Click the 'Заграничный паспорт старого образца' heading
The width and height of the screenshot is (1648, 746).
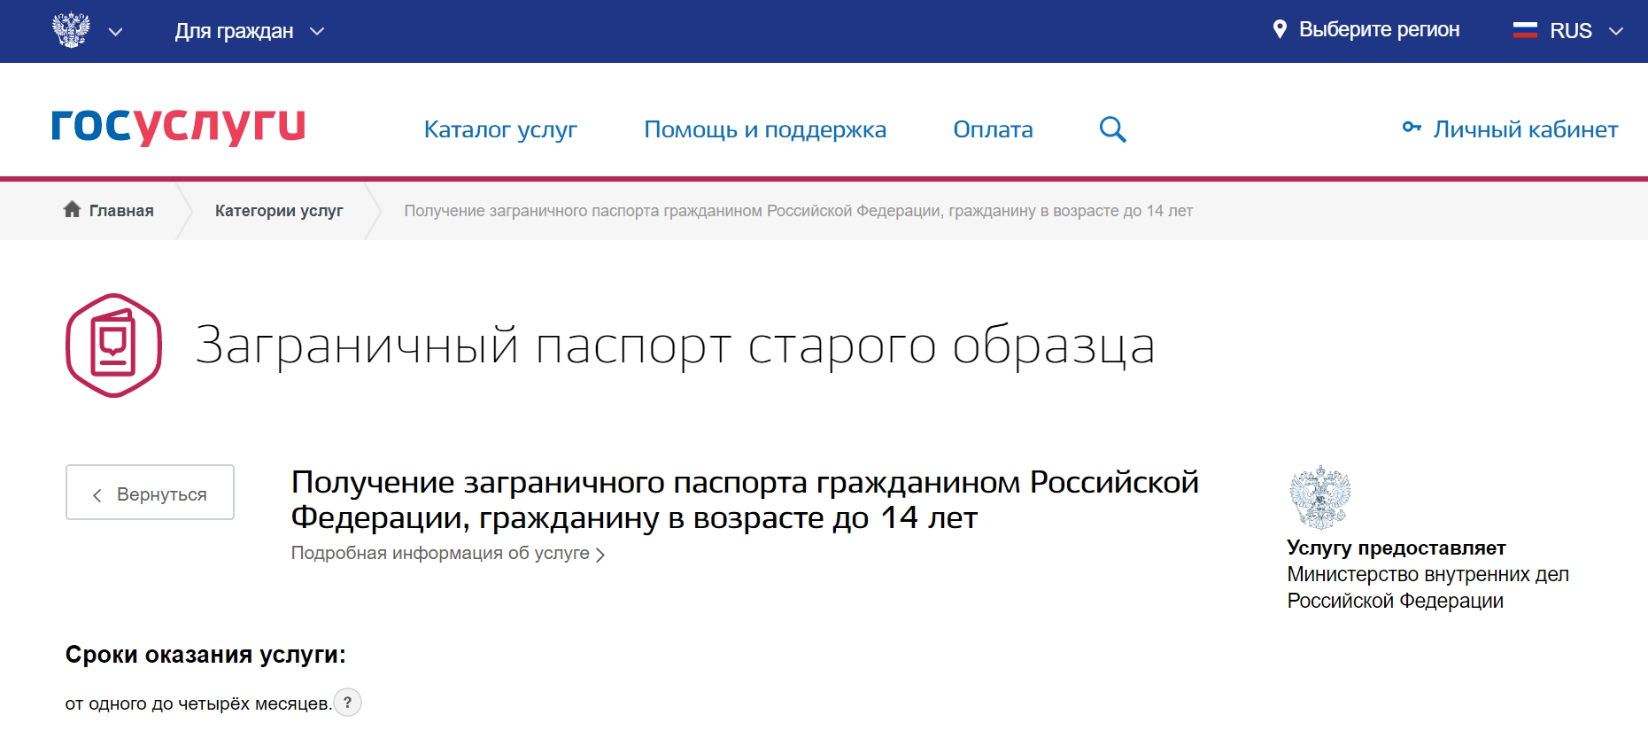point(675,346)
